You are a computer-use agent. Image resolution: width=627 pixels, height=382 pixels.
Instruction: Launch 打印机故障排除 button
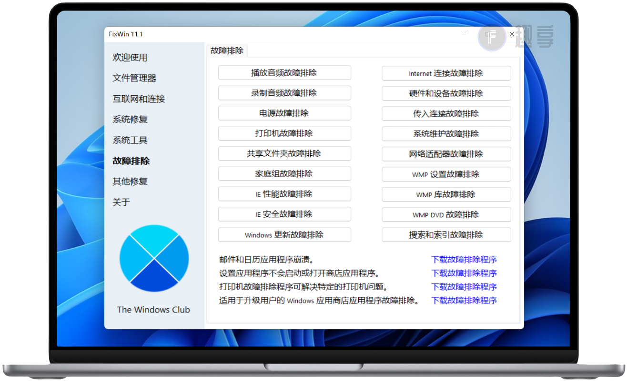(x=284, y=133)
